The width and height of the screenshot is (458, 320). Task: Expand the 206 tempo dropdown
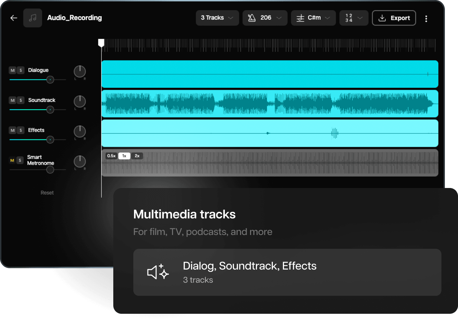click(265, 18)
